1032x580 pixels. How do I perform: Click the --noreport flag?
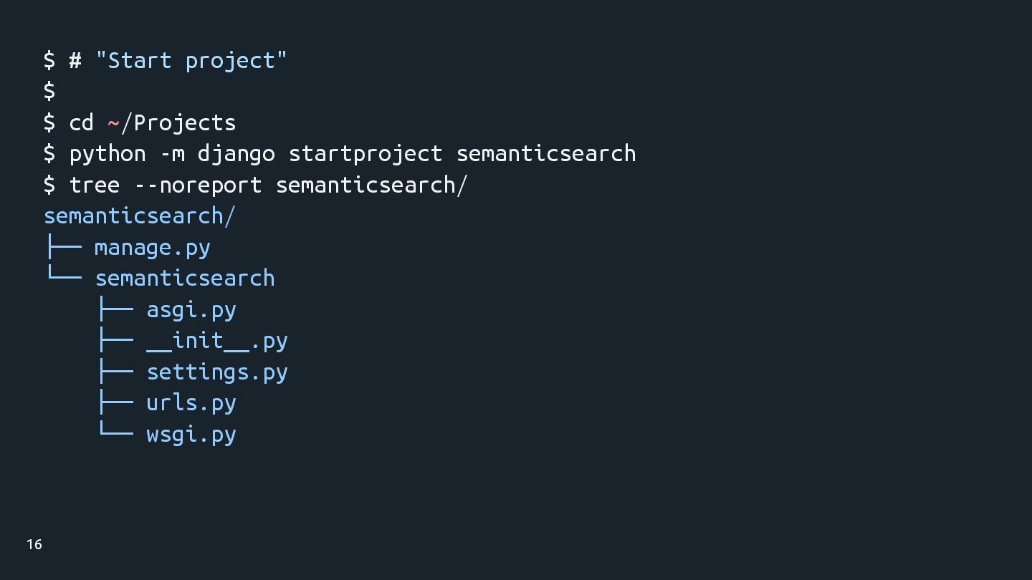[198, 185]
